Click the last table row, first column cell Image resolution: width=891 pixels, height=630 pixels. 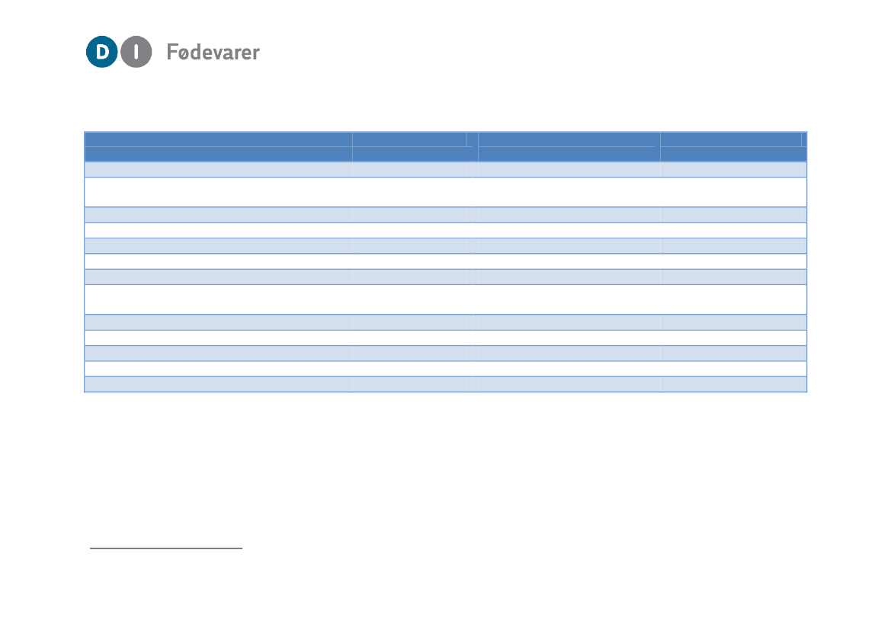tap(218, 384)
